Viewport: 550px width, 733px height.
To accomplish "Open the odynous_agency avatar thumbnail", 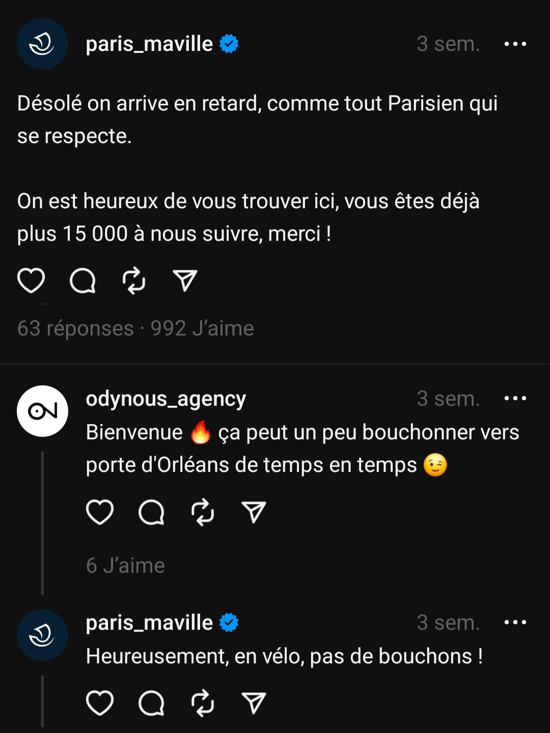I will [x=42, y=411].
